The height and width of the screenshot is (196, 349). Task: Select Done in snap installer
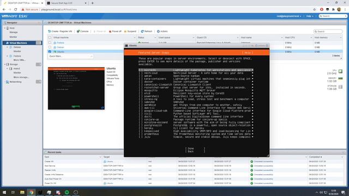[195, 149]
